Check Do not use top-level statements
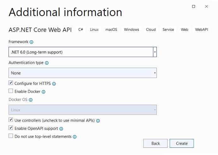The height and width of the screenshot is (155, 218). 11,136
